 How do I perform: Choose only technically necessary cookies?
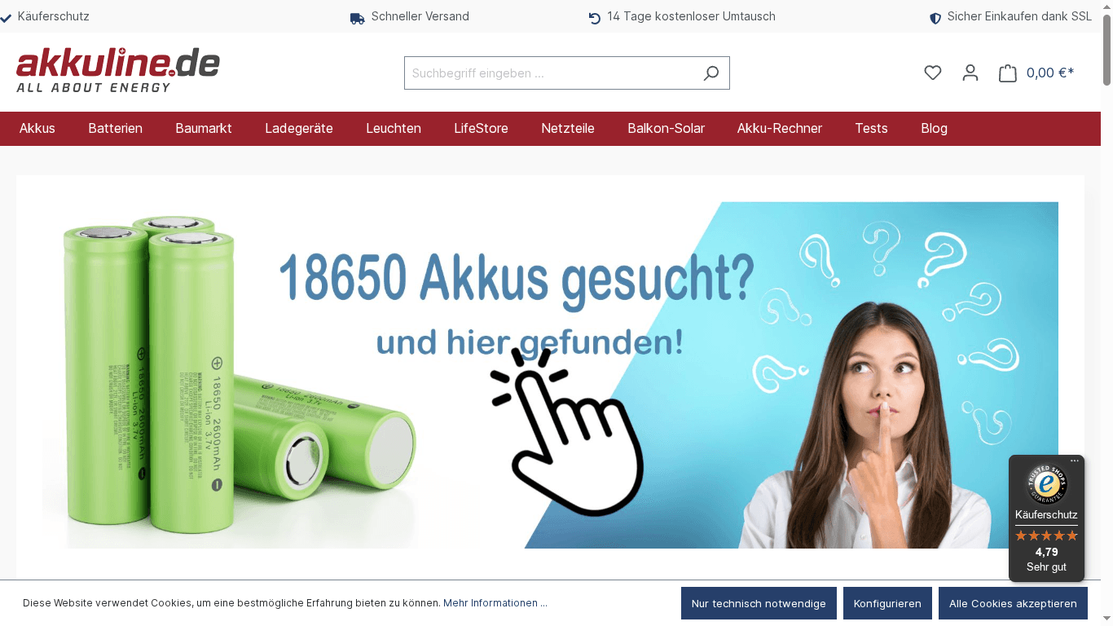[759, 603]
